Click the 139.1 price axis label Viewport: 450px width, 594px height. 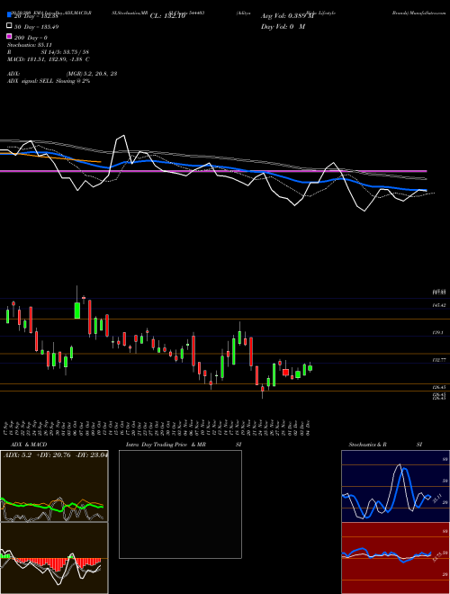[437, 332]
